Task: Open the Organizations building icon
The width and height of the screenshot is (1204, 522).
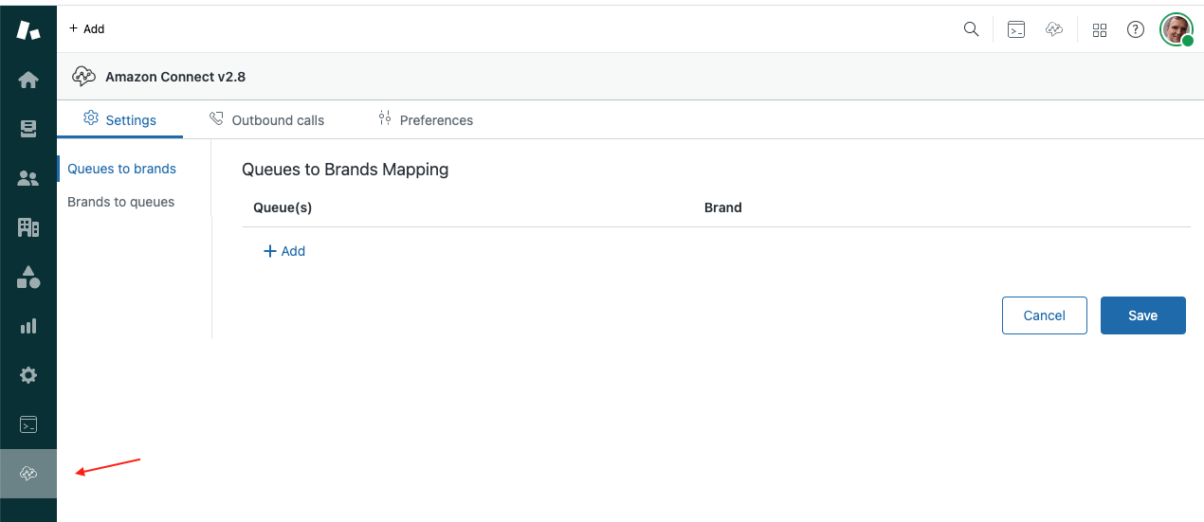Action: click(28, 227)
